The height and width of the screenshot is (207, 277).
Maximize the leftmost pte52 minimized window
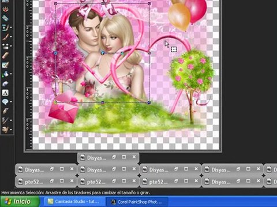click(62, 181)
